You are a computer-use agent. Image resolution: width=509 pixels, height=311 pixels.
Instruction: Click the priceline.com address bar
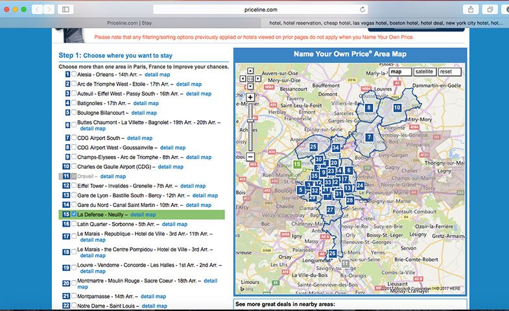pos(259,10)
